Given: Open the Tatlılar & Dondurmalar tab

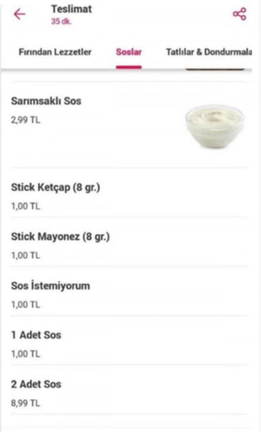Looking at the screenshot, I should tap(209, 52).
